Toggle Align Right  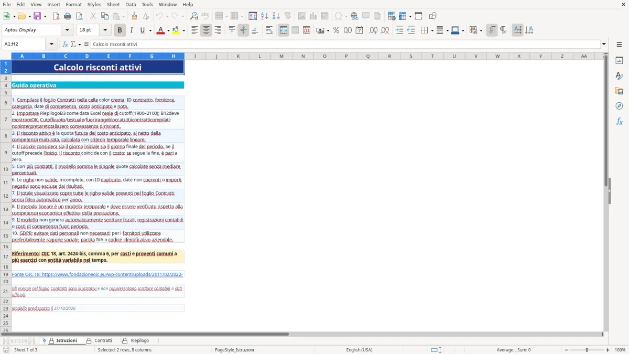coord(218,30)
